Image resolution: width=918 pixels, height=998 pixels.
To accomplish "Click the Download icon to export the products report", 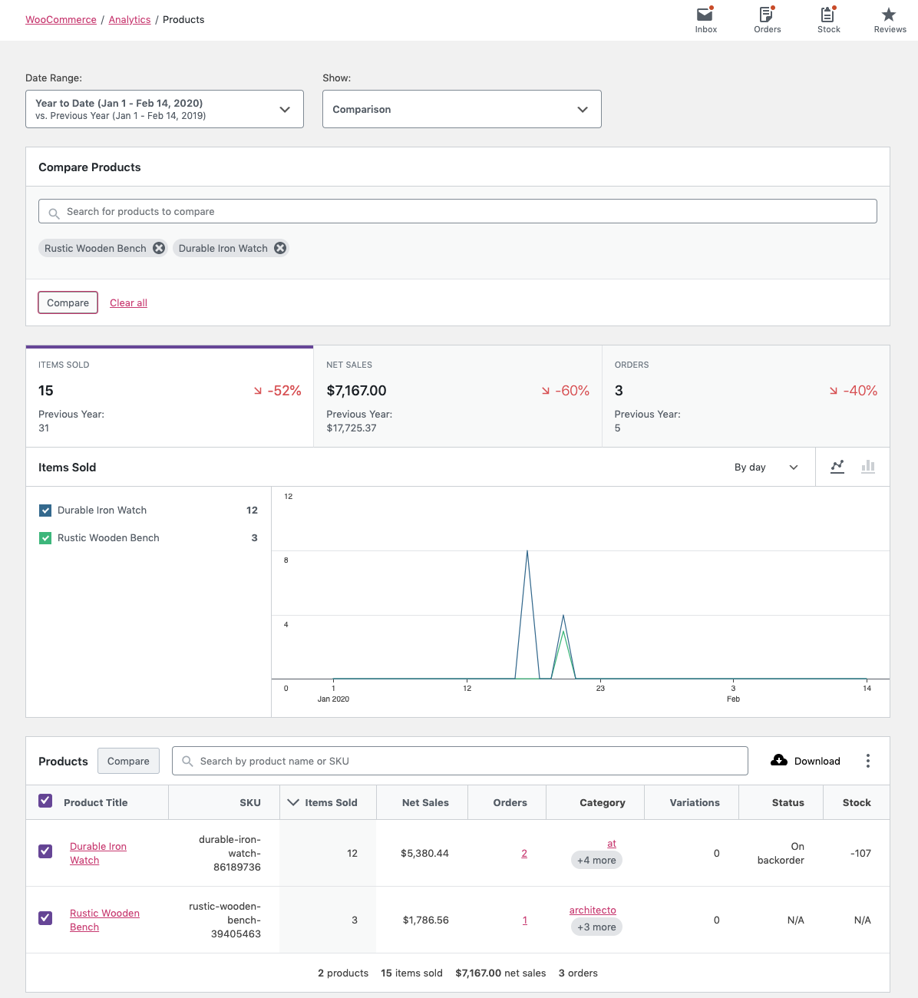I will click(x=779, y=760).
